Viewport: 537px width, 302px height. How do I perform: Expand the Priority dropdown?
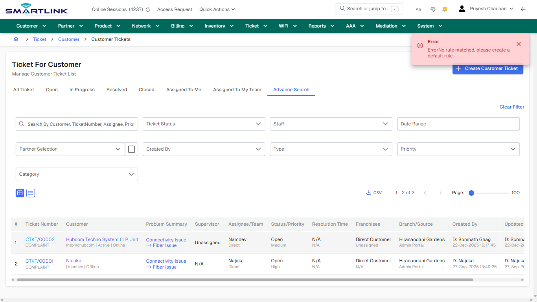click(x=458, y=149)
